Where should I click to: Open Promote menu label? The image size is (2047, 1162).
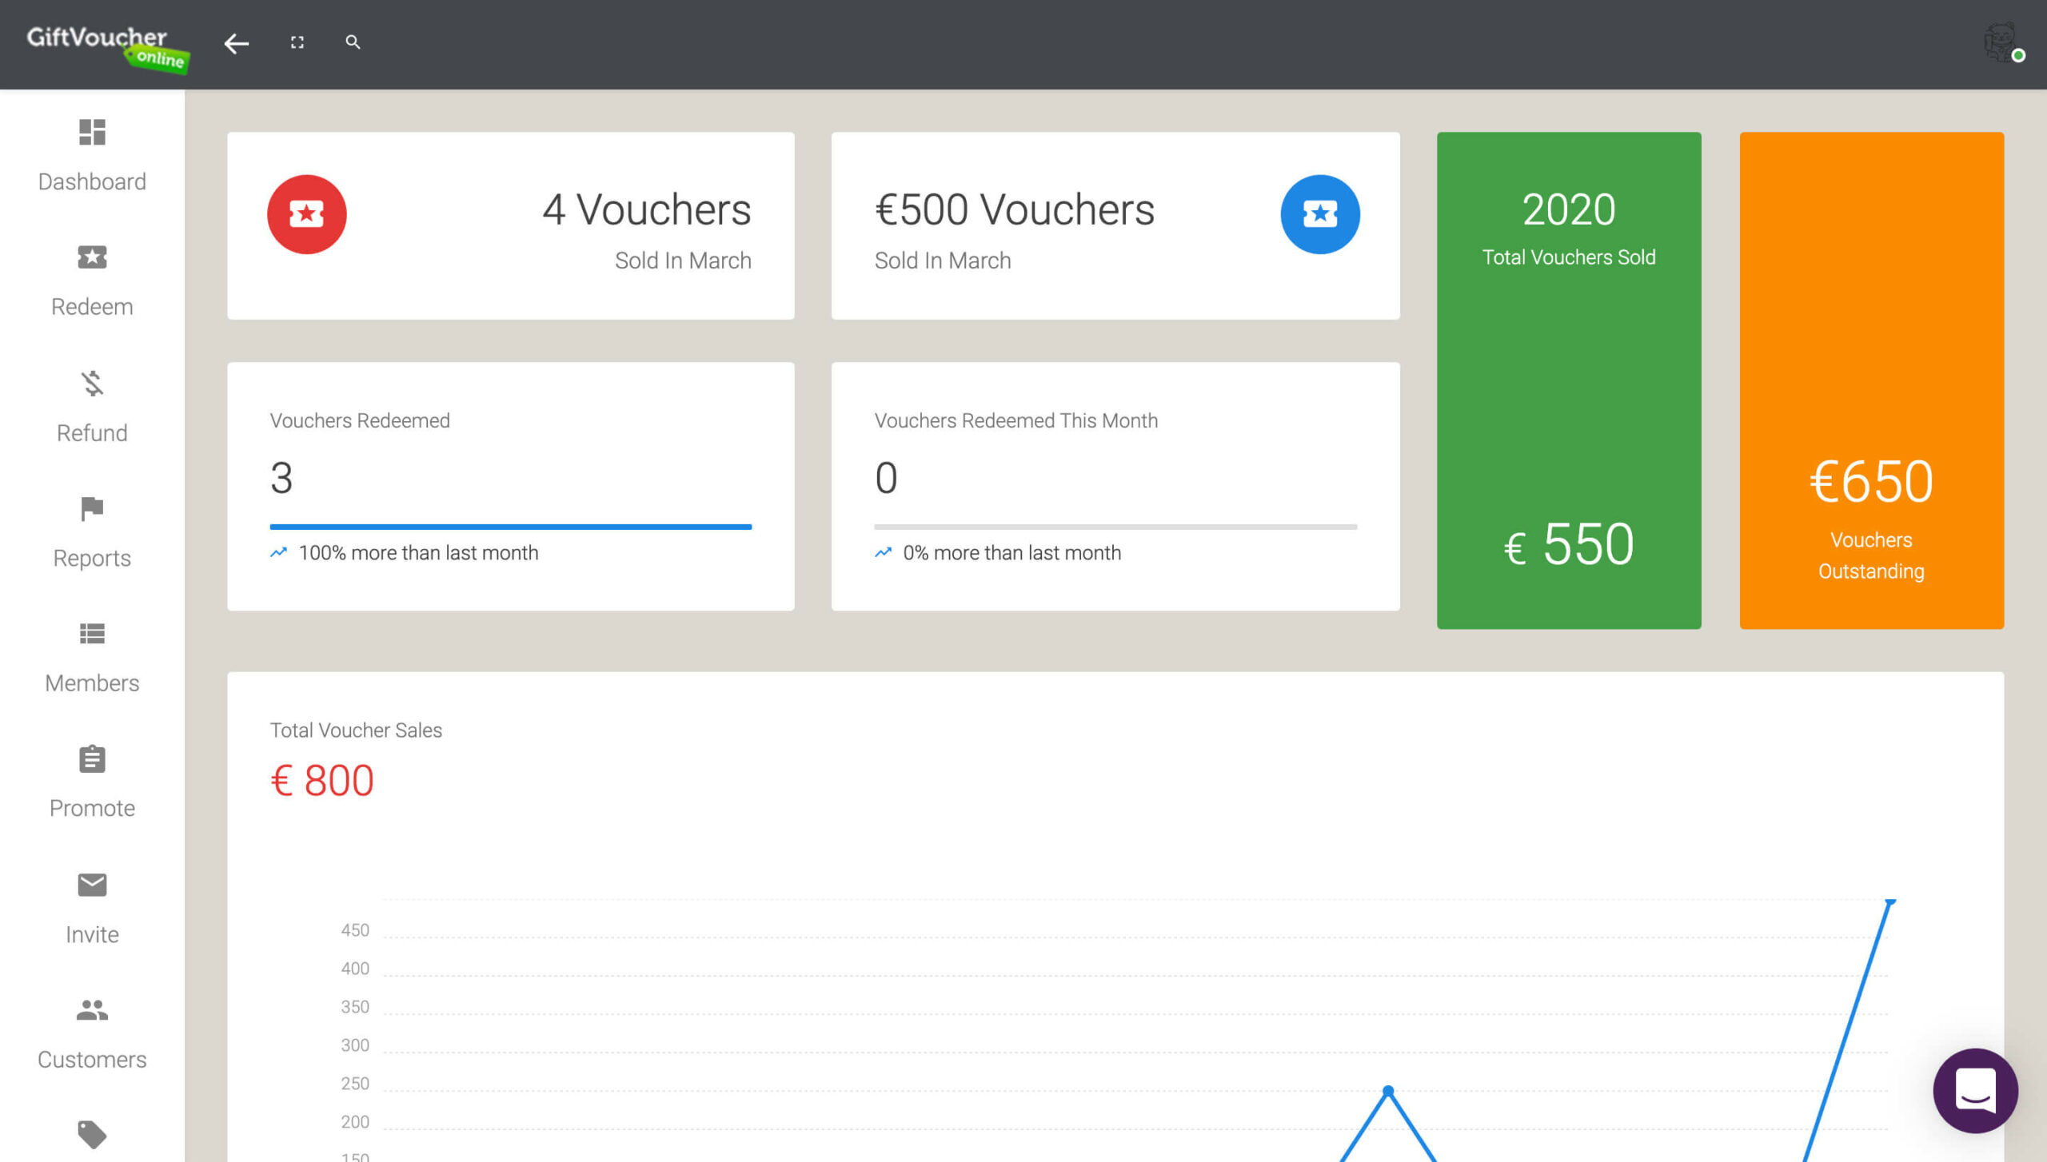click(x=92, y=808)
